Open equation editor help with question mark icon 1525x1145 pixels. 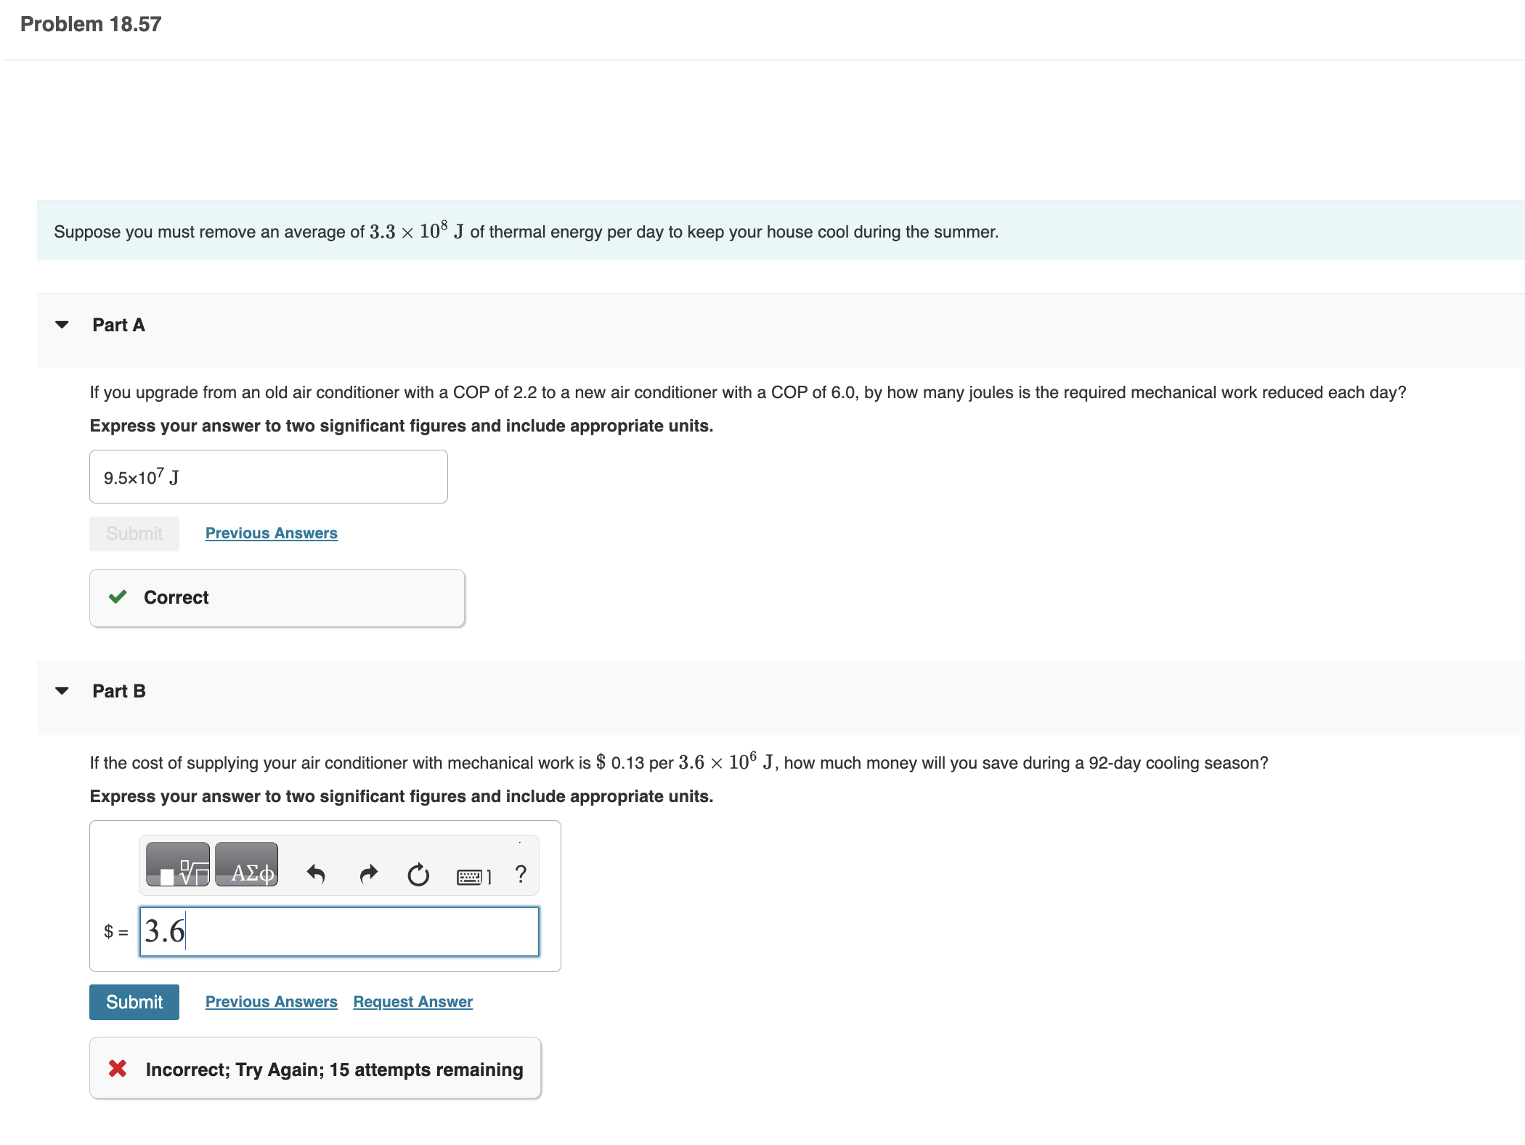coord(521,874)
